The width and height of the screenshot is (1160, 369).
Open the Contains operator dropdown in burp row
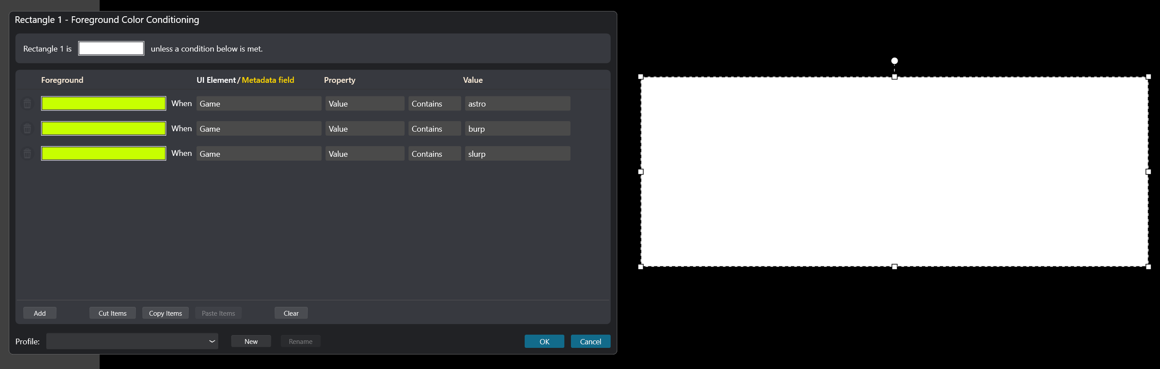point(435,129)
